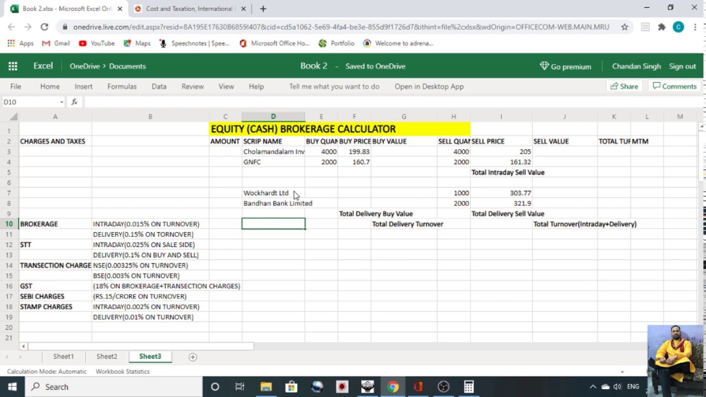
Task: Open the View ribbon tab
Action: pos(226,87)
